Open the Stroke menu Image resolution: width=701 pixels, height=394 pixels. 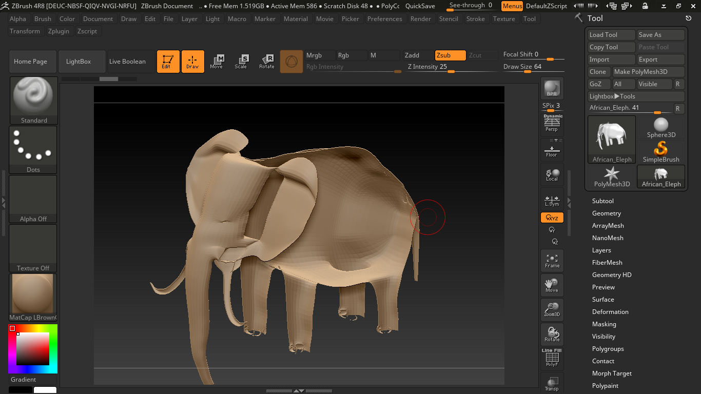coord(476,19)
